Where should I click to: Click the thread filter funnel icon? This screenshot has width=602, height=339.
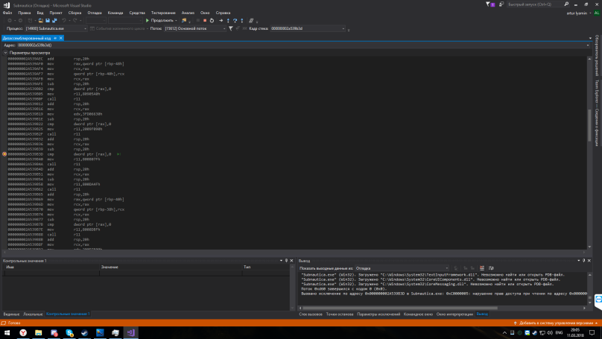tap(231, 28)
